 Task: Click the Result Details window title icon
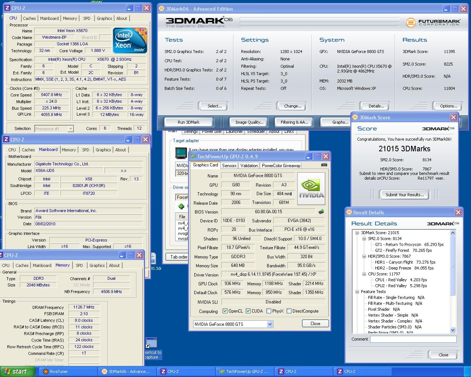tap(349, 212)
